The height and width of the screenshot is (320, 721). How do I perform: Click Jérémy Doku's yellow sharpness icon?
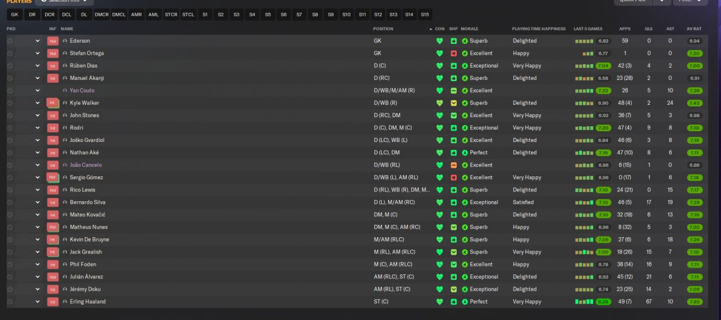(453, 289)
